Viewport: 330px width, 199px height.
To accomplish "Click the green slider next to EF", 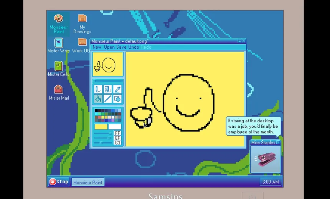I will (103, 138).
